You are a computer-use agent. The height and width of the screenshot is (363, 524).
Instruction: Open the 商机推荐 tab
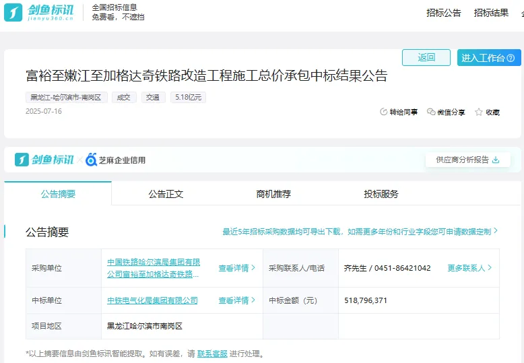(x=273, y=194)
